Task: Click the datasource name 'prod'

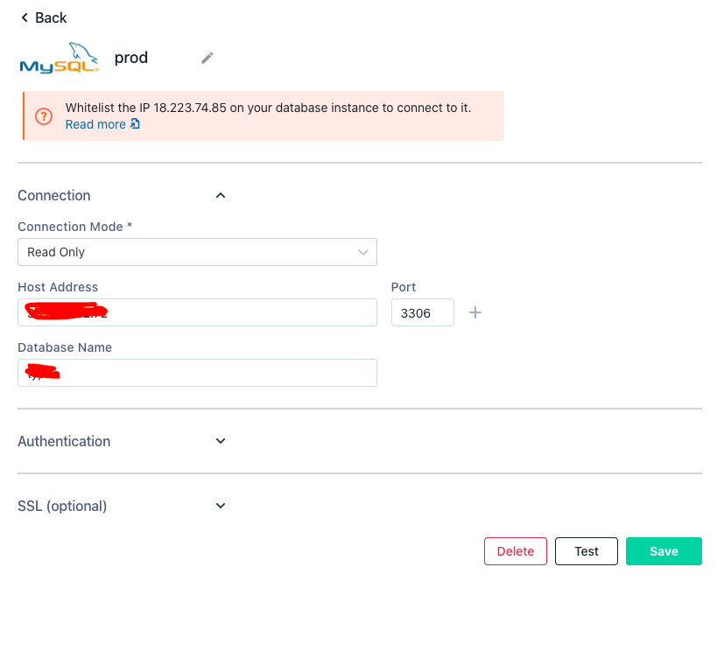Action: [131, 58]
